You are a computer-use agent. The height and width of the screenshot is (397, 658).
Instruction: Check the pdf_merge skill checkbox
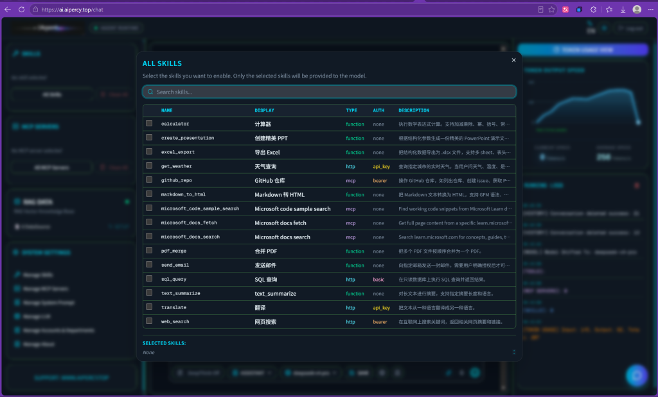(x=149, y=250)
